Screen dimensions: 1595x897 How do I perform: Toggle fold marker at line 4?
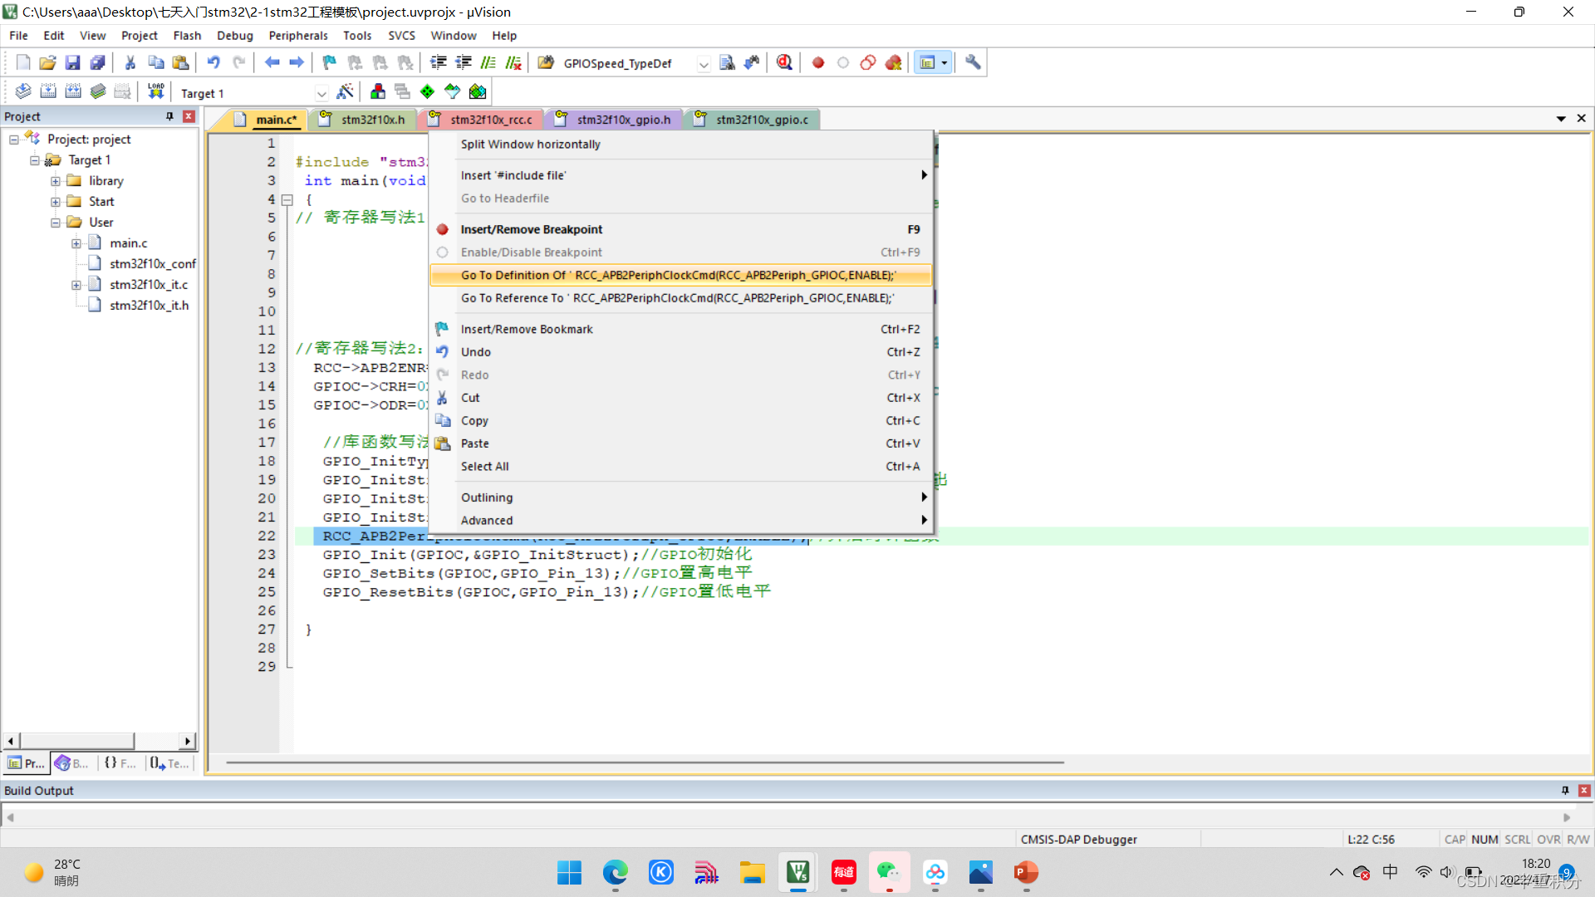[x=287, y=200]
